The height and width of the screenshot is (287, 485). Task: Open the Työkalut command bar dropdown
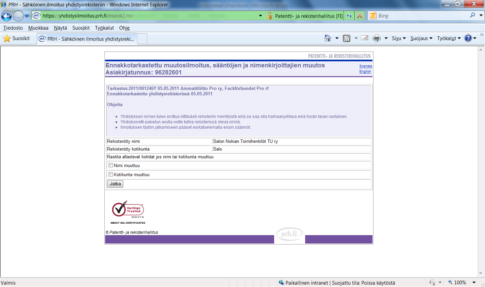(x=449, y=38)
